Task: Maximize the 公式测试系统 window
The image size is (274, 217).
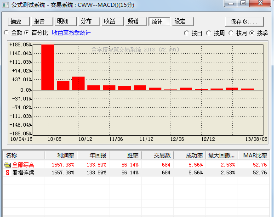Action: coord(243,3)
